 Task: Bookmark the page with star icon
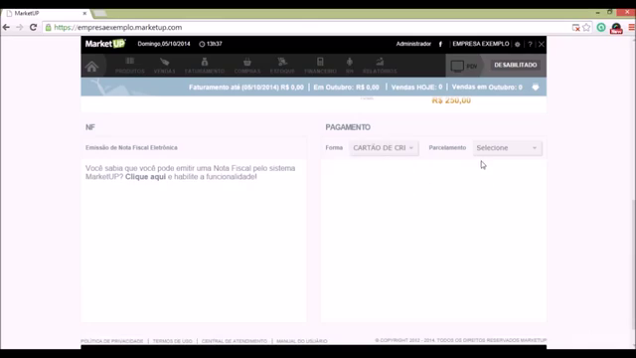[586, 28]
